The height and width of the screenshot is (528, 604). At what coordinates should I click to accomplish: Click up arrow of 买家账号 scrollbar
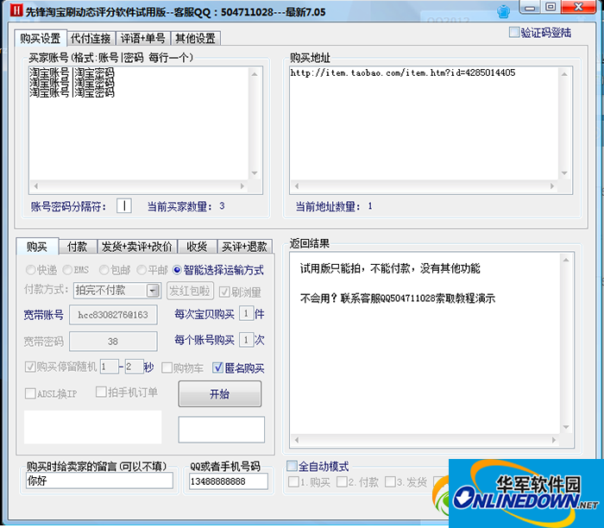click(x=255, y=74)
